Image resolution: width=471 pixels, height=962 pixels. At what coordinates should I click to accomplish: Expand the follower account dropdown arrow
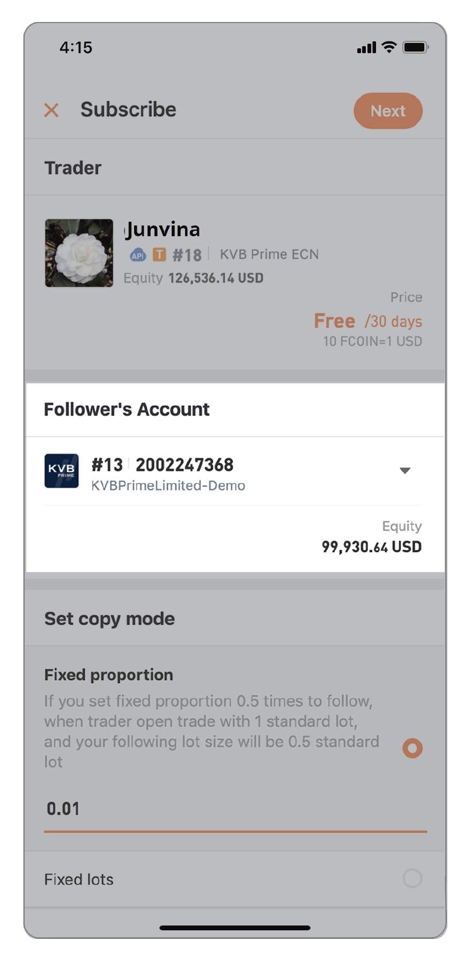(405, 471)
